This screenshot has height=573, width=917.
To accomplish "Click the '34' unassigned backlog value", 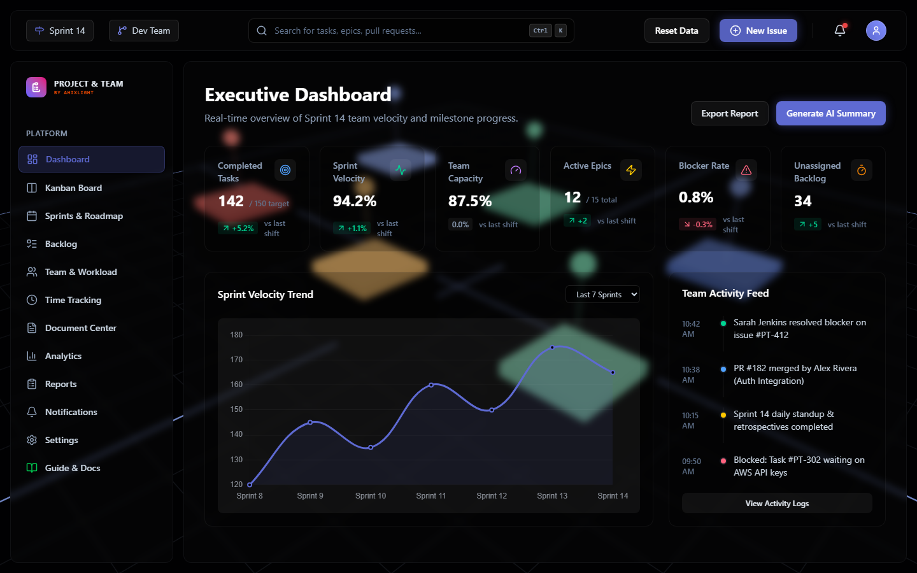I will tap(803, 201).
